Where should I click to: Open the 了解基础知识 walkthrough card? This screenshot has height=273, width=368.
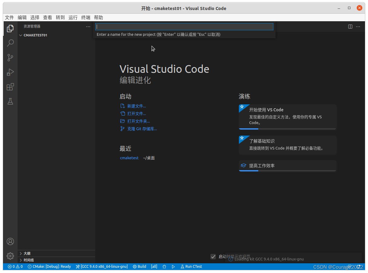tap(287, 145)
